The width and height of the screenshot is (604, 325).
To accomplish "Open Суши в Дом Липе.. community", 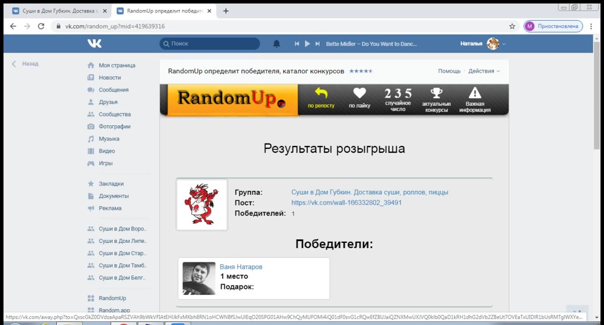I will point(123,241).
